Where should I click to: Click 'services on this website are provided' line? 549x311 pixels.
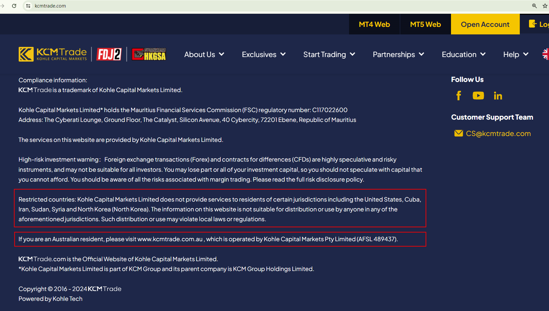tap(121, 140)
